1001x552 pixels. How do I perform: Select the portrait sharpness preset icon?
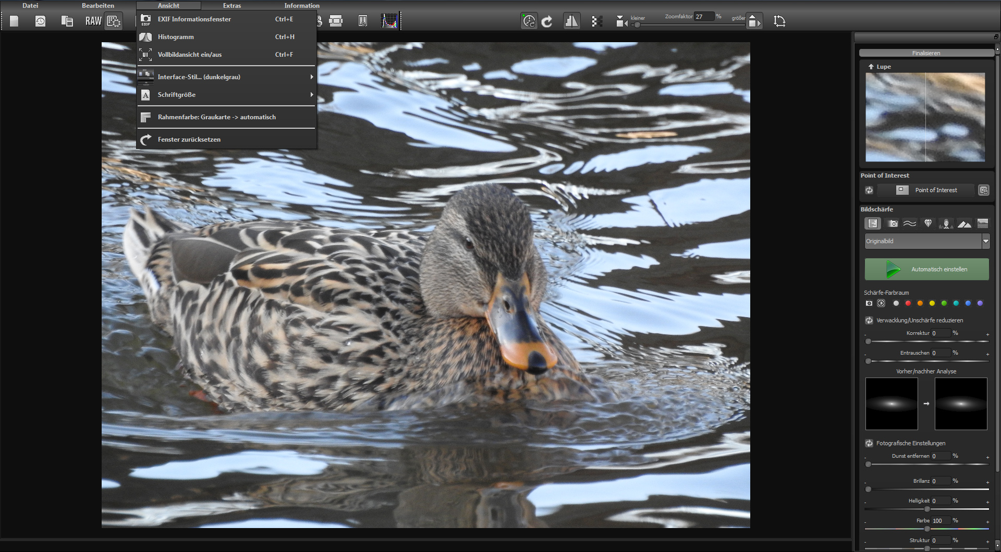946,223
